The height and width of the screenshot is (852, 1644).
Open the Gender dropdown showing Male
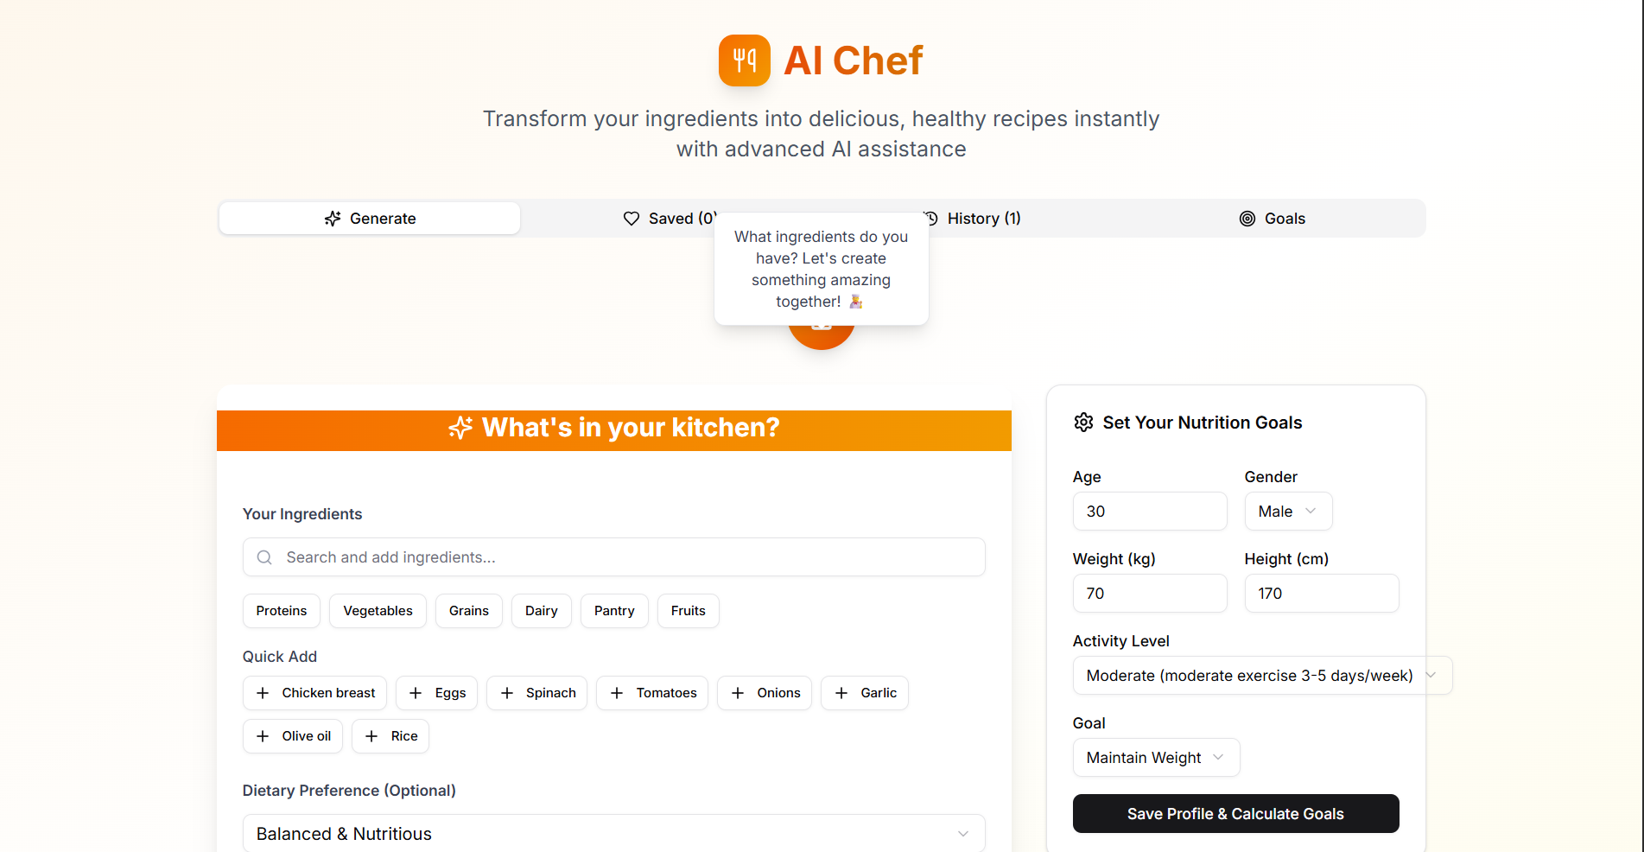pos(1288,512)
